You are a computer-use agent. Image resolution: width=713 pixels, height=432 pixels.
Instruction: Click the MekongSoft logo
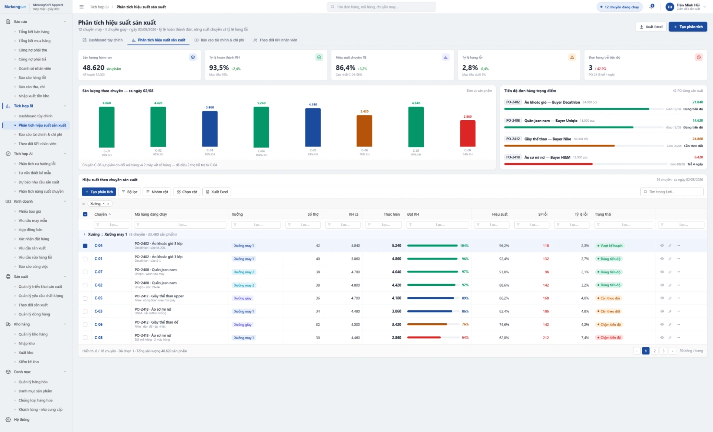pos(15,7)
